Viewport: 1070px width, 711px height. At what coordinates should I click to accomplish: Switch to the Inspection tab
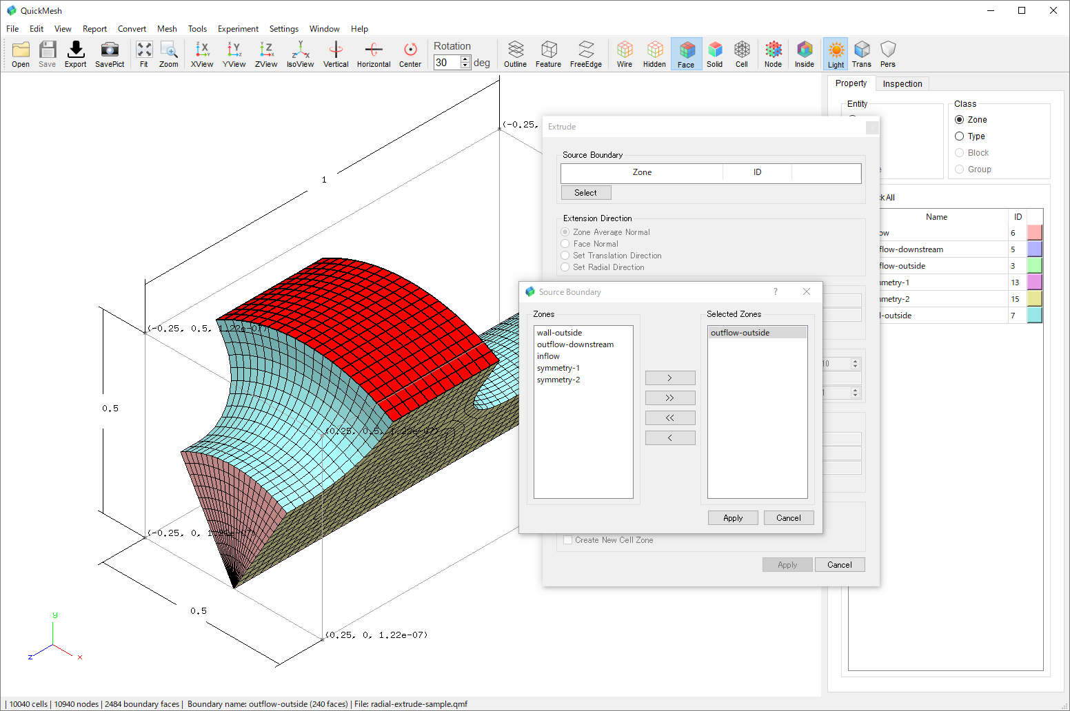coord(902,83)
